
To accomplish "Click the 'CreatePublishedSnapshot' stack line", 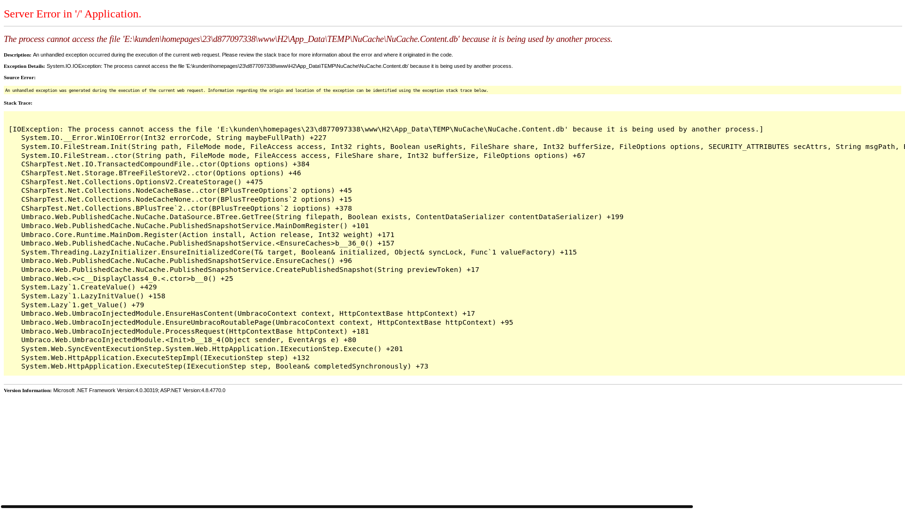I will (x=250, y=270).
